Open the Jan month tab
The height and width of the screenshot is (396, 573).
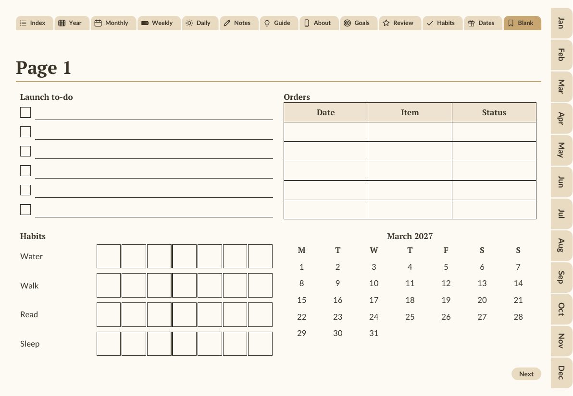click(x=561, y=23)
